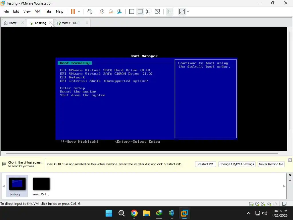
Task: Open Windows Start menu
Action: (109, 213)
